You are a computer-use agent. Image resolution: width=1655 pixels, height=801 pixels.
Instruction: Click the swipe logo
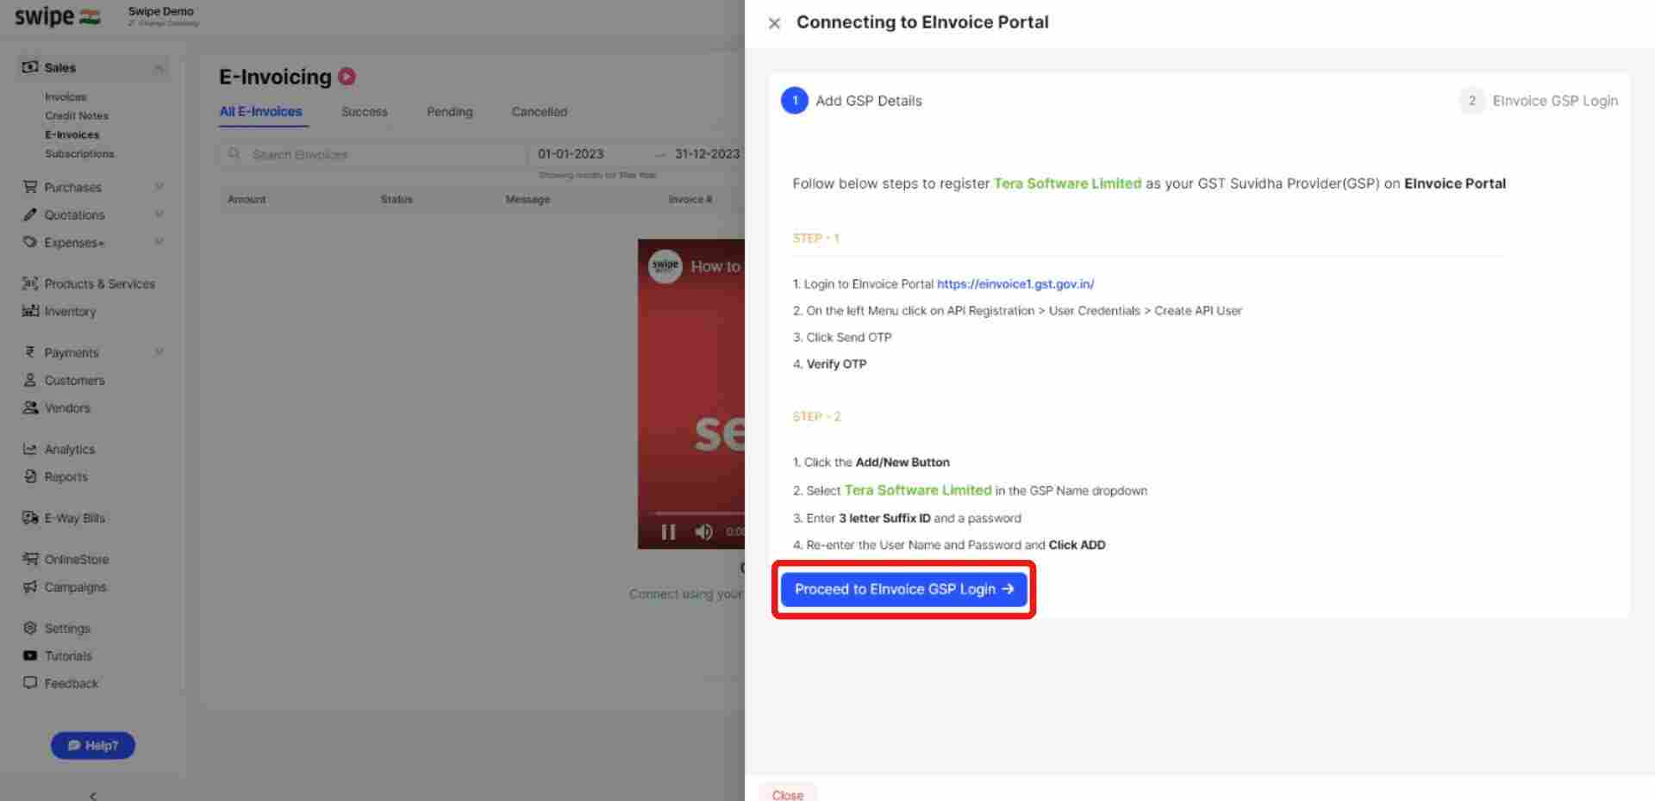coord(57,16)
